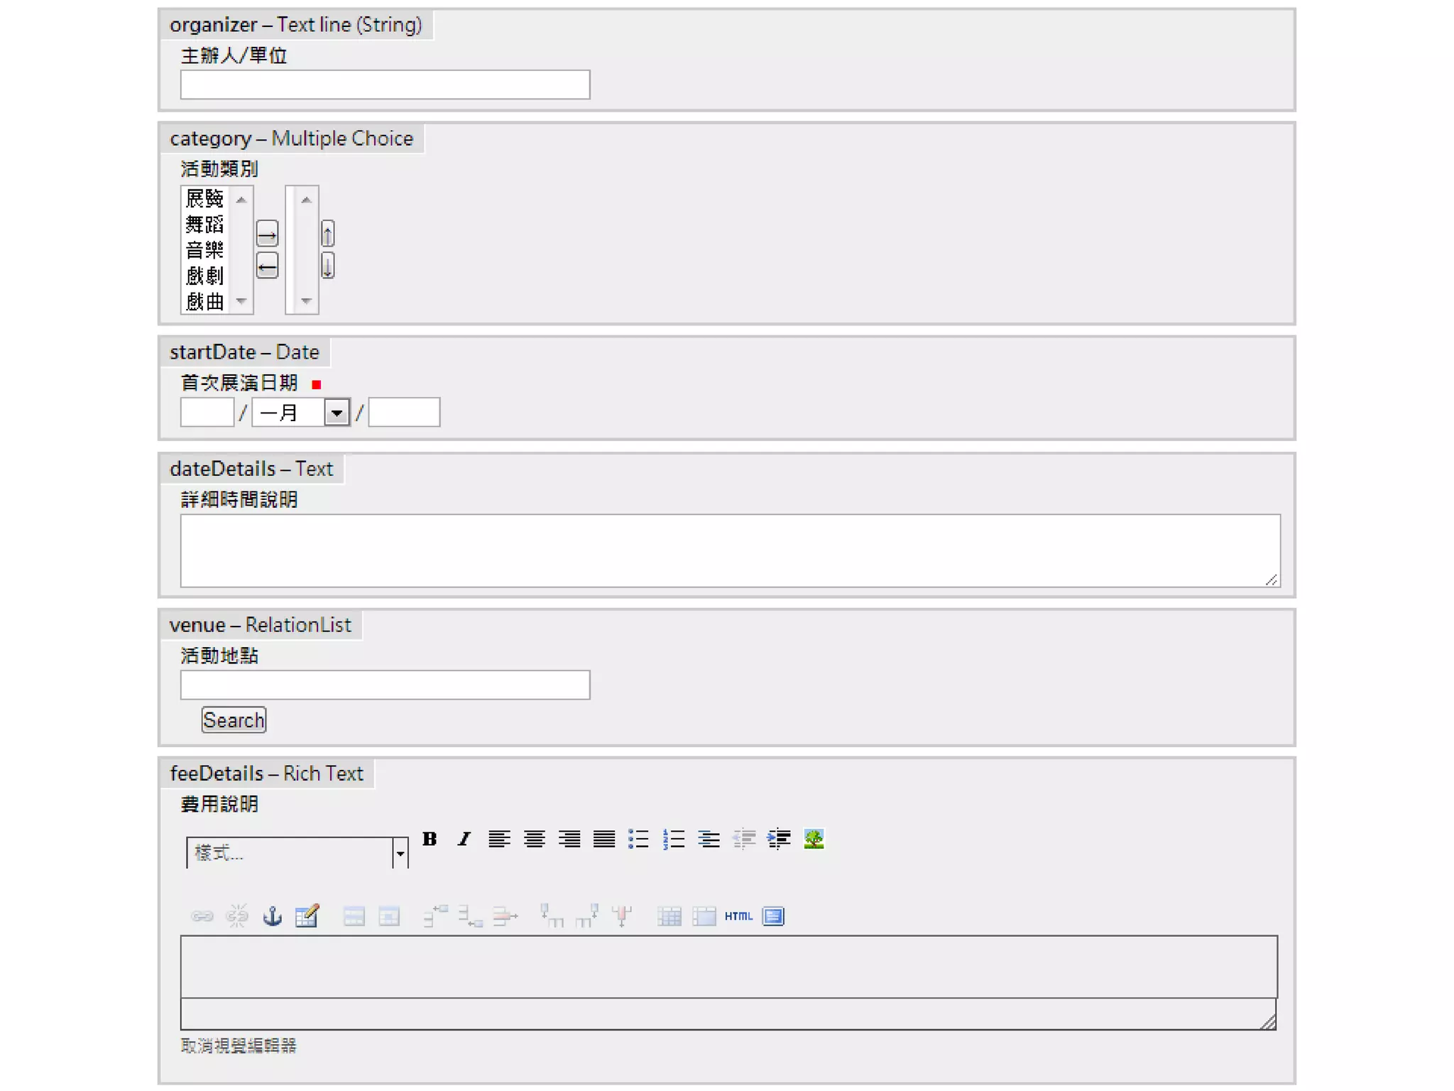
Task: Center-align text in the rich text toolbar
Action: tap(534, 839)
